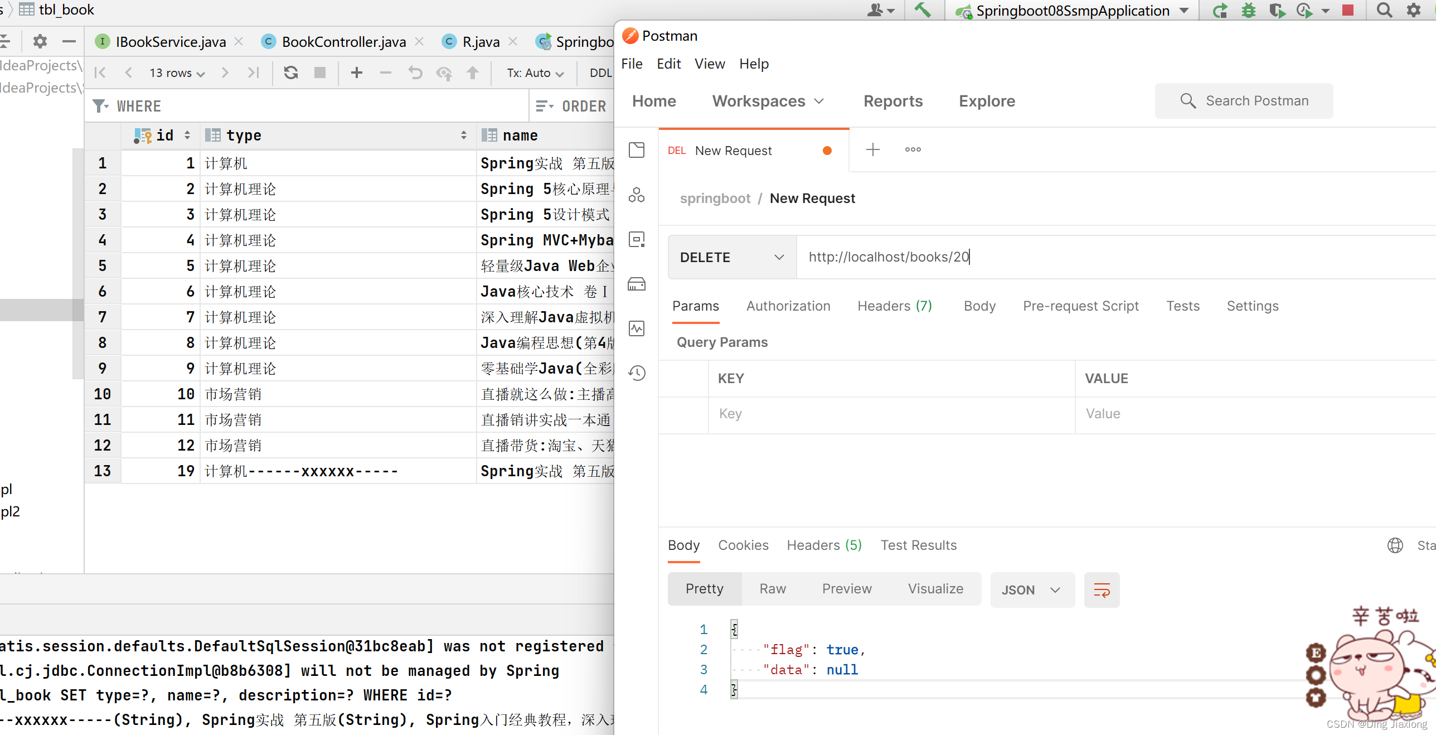
Task: Click the database refresh/sync icon
Action: (x=292, y=74)
